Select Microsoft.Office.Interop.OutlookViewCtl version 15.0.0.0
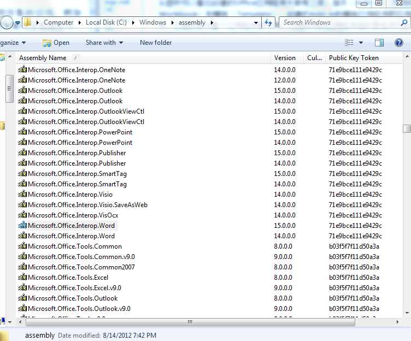411x341 pixels. click(86, 111)
